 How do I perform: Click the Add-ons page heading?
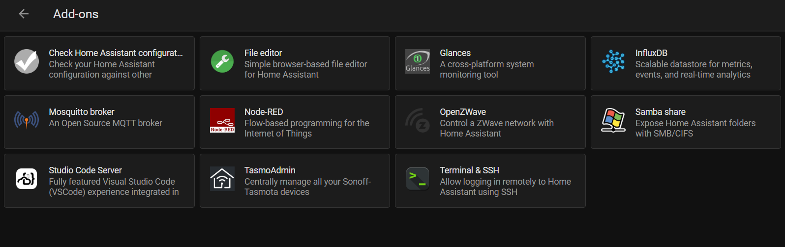click(x=76, y=14)
